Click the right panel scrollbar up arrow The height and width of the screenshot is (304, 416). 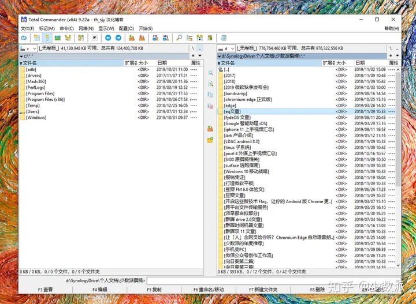pyautogui.click(x=398, y=69)
